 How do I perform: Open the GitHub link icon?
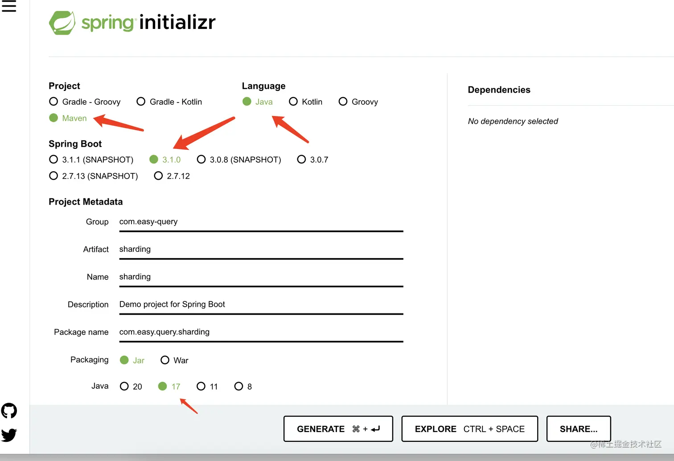(9, 411)
